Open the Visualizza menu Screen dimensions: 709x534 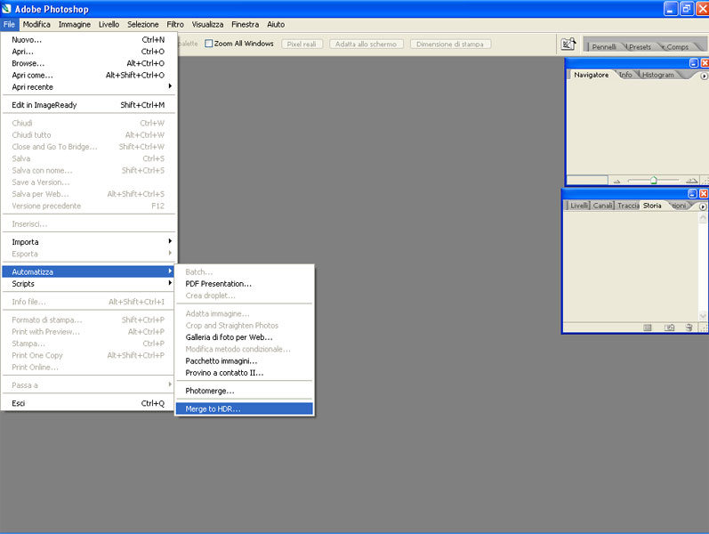pyautogui.click(x=207, y=24)
